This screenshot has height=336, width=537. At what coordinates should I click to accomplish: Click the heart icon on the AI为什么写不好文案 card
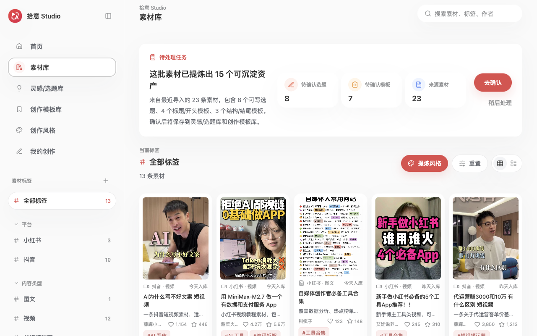click(x=171, y=324)
